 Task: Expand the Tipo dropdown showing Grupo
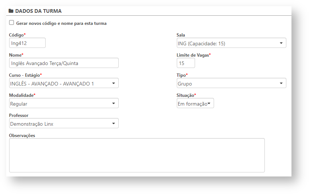point(231,83)
